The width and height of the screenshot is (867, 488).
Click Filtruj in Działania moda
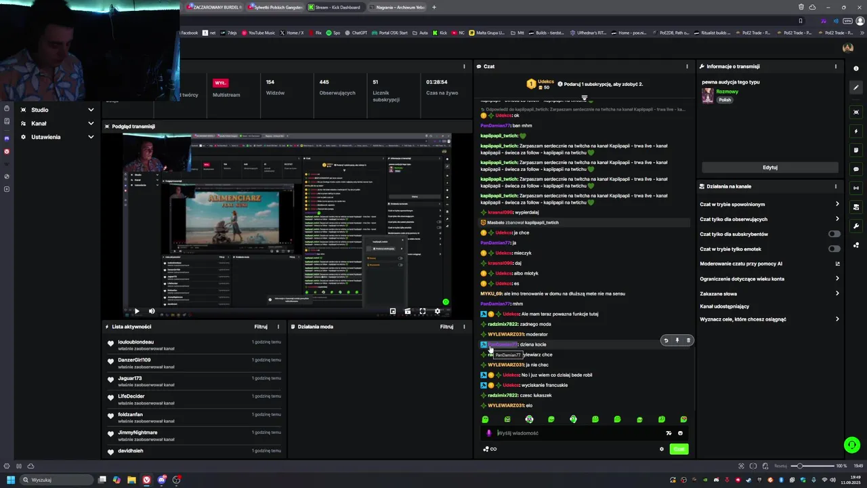(x=446, y=327)
